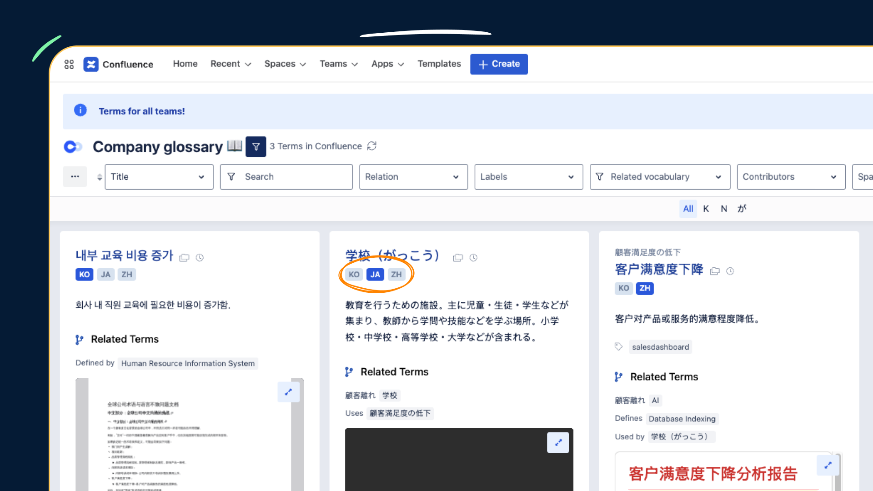Screen dimensions: 873x491
Task: Open the app switcher grid icon
Action: coord(69,65)
